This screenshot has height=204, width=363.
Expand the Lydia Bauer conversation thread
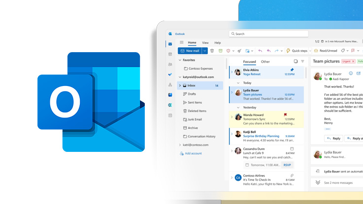[x=231, y=92]
